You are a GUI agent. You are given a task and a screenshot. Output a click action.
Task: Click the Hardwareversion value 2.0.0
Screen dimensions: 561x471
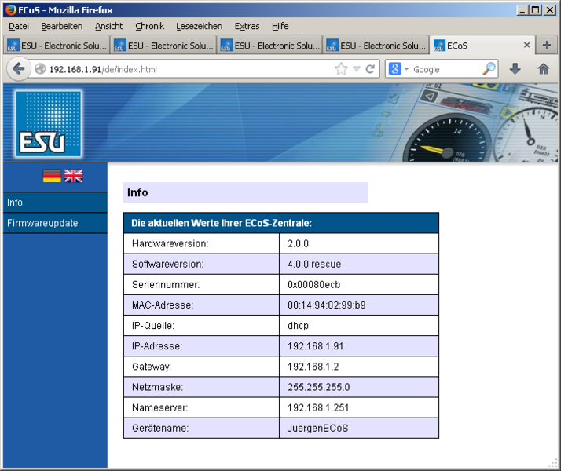[298, 243]
